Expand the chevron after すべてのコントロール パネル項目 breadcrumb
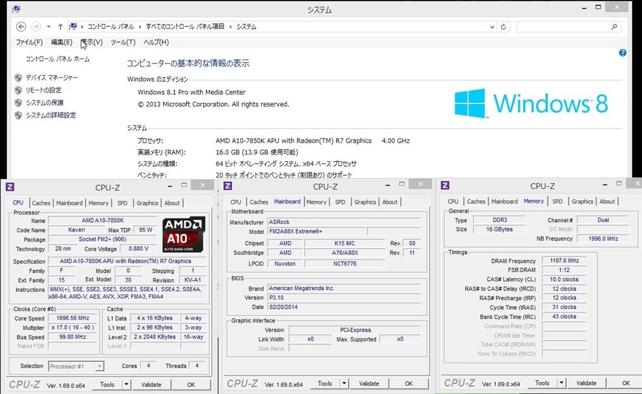The width and height of the screenshot is (642, 394). tap(231, 26)
